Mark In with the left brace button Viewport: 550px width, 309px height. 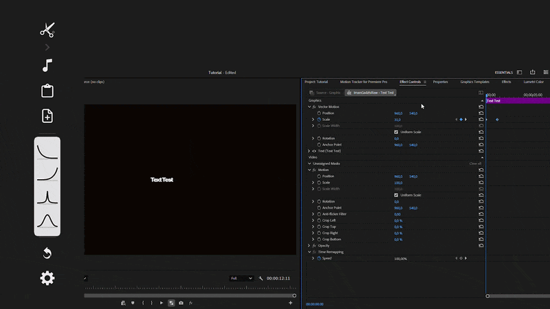click(x=143, y=303)
